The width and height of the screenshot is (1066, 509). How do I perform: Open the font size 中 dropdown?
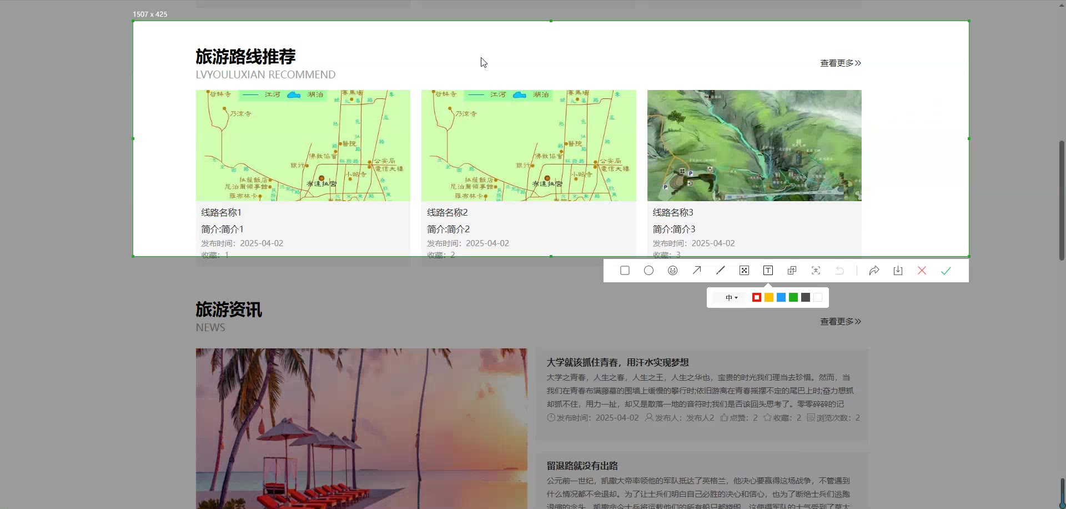click(x=731, y=298)
